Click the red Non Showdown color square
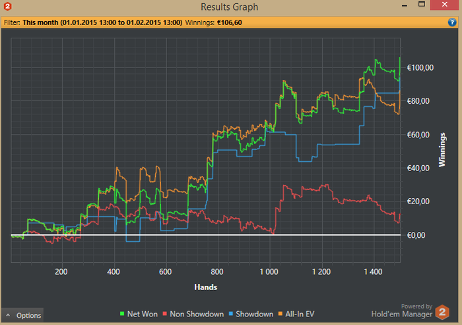This screenshot has width=462, height=325. tap(165, 314)
